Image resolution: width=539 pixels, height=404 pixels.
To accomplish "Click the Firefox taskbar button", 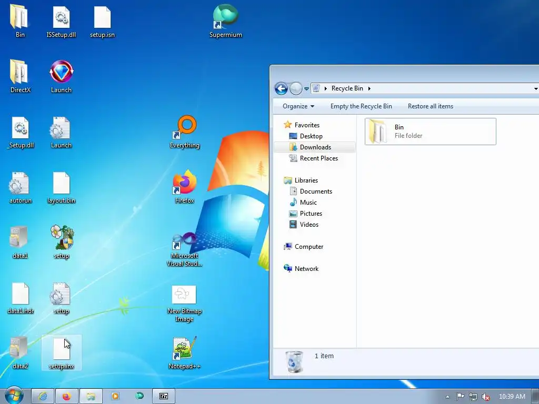I will pos(67,397).
